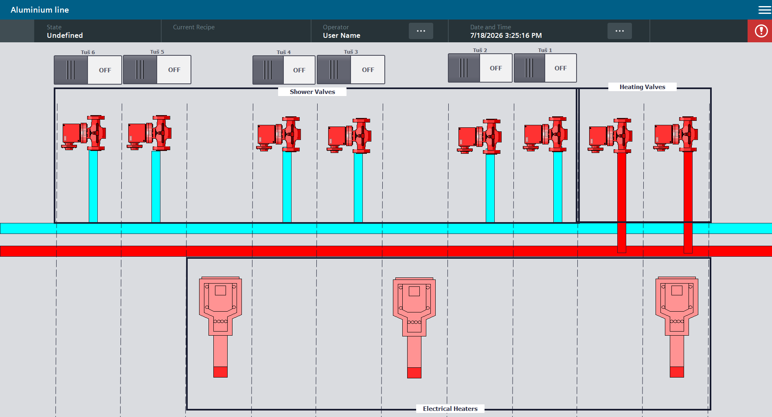Select the left electrical heater
This screenshot has height=417, width=772.
pyautogui.click(x=220, y=327)
